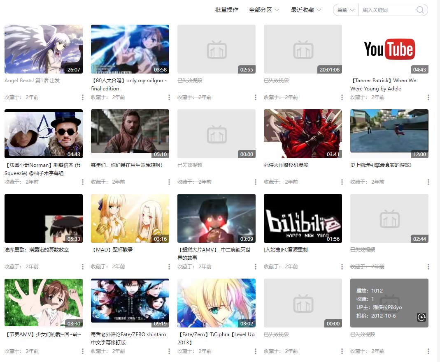Open the 当前 search scope dropdown
The width and height of the screenshot is (440, 362).
346,10
